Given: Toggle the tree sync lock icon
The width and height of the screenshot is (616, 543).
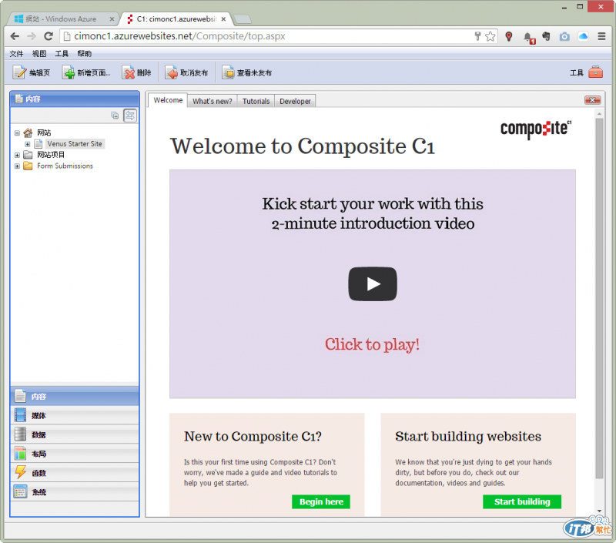Looking at the screenshot, I should [130, 116].
